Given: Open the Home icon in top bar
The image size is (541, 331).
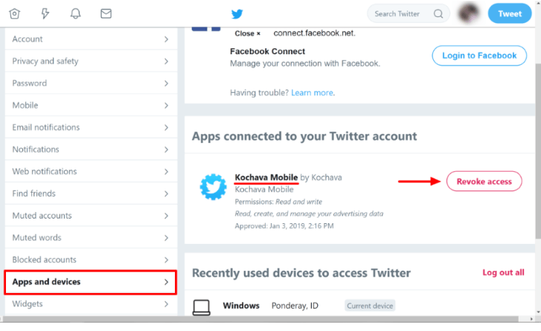Looking at the screenshot, I should [x=14, y=14].
